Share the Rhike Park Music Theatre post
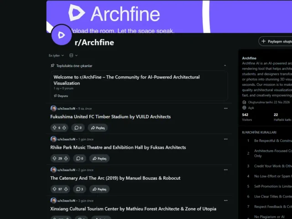292x219 pixels. tap(99, 158)
